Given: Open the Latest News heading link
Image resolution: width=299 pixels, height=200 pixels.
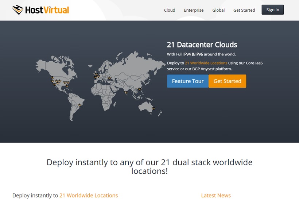Looking at the screenshot, I should pos(216,195).
